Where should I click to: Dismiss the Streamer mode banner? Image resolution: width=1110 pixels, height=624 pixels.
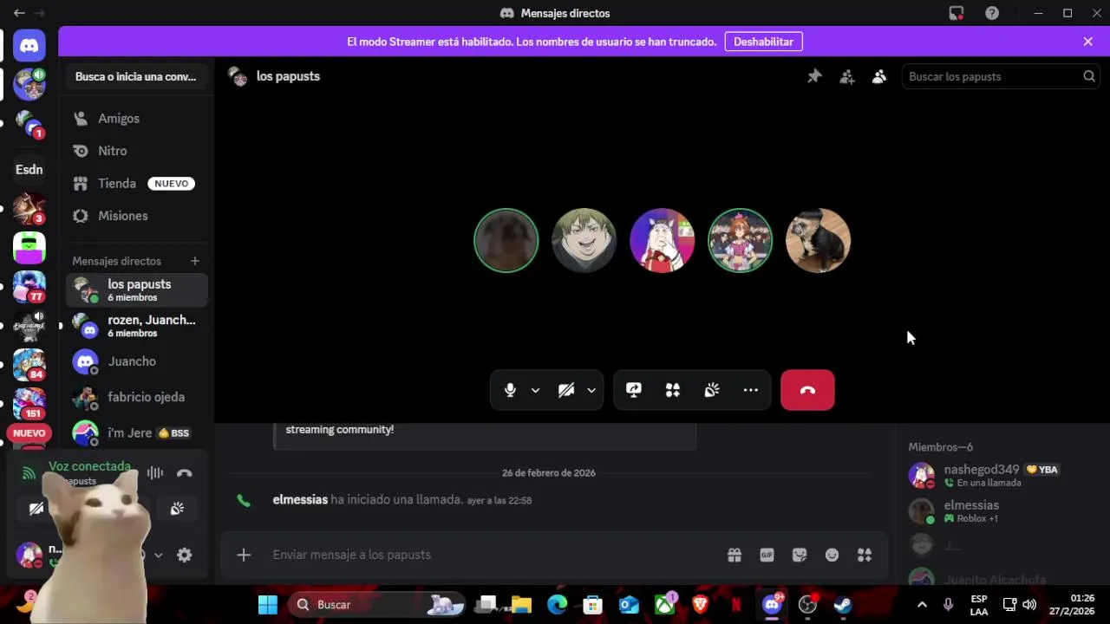(x=1088, y=42)
